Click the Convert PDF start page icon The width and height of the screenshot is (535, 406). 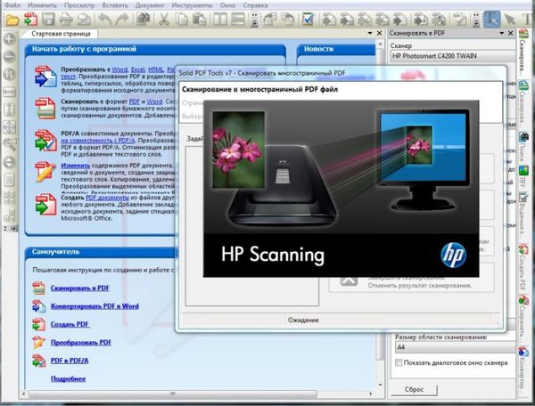45,77
